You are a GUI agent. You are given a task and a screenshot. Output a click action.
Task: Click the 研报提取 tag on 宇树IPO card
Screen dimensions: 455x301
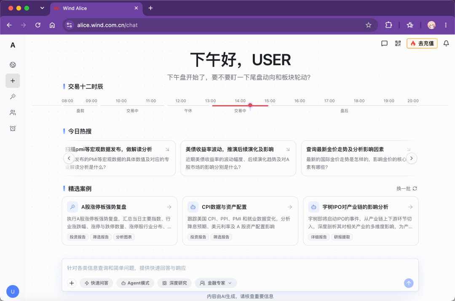click(342, 237)
